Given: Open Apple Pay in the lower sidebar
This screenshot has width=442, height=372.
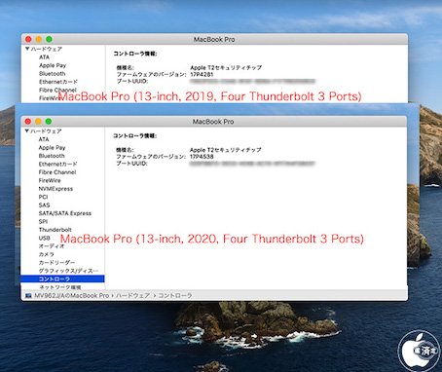Looking at the screenshot, I should (x=52, y=148).
